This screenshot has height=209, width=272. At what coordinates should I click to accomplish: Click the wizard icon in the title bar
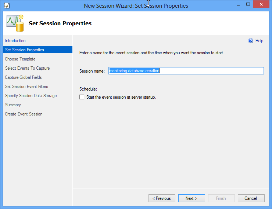tap(7, 5)
